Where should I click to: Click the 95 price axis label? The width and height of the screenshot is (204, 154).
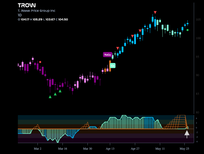click(197, 57)
